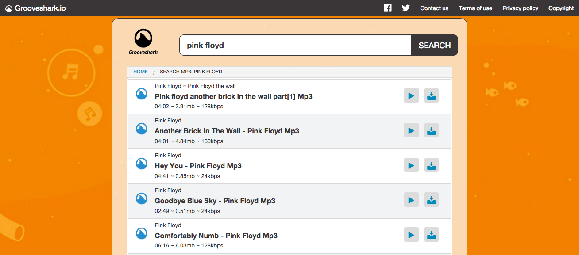The width and height of the screenshot is (579, 255).
Task: Click info 04:41 ~ 0.85mb ~ 24kbps
Action: coord(187,176)
